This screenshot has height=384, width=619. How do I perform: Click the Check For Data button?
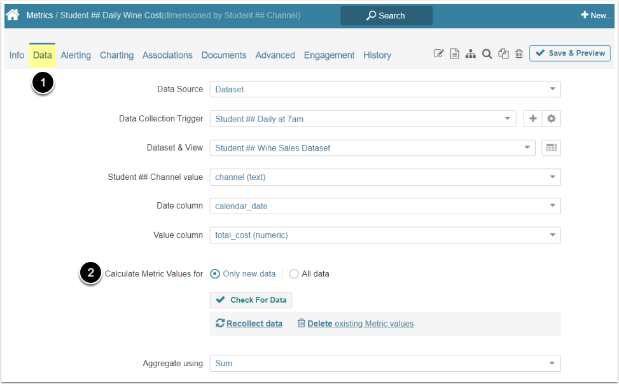251,300
